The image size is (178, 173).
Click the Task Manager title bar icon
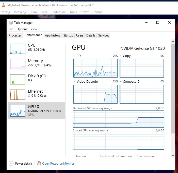tap(11, 23)
